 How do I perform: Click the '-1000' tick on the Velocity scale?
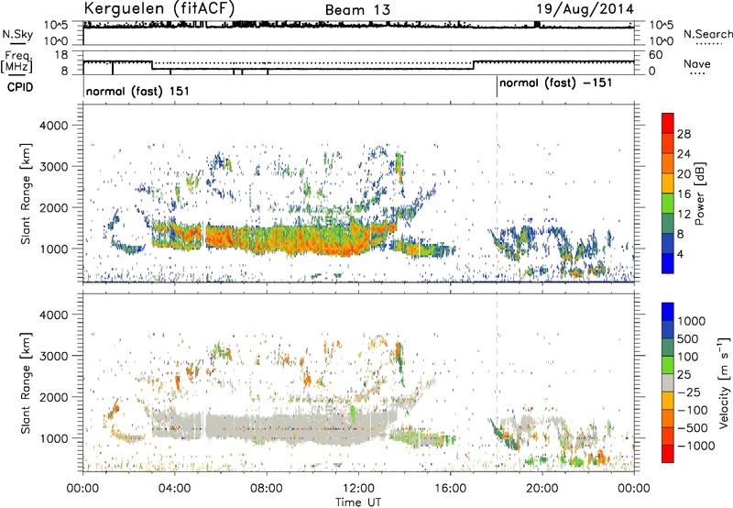tap(696, 446)
